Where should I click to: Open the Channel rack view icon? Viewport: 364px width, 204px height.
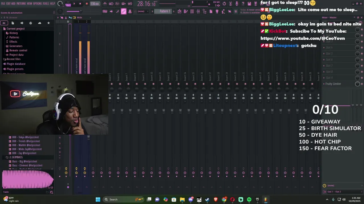(192, 11)
